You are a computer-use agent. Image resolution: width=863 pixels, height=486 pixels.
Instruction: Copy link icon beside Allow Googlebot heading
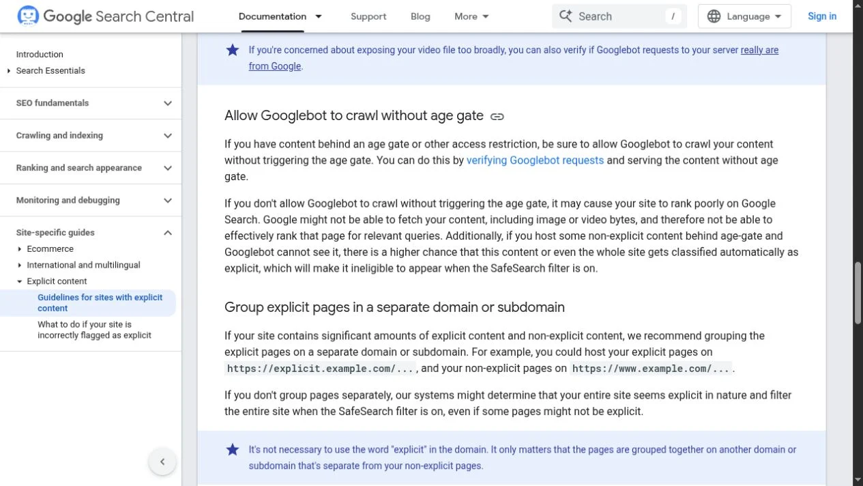[x=497, y=117]
